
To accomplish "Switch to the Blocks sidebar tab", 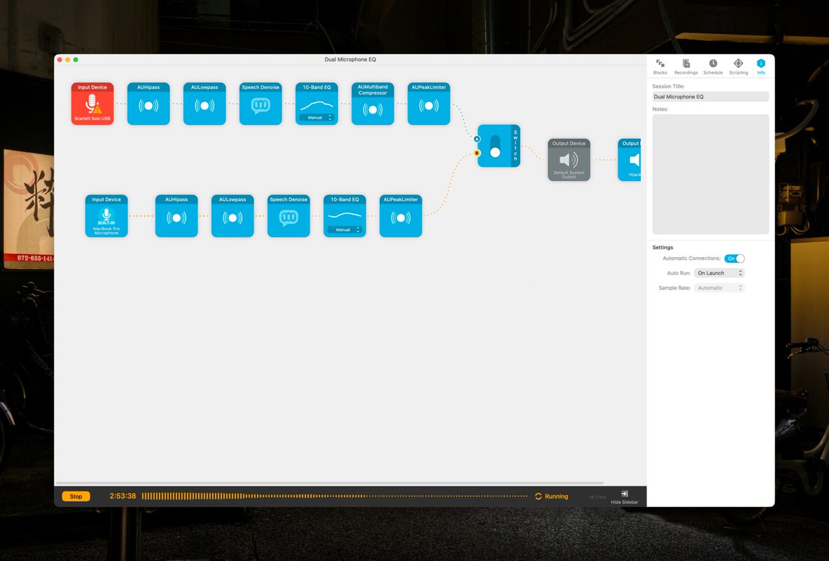I will point(660,66).
